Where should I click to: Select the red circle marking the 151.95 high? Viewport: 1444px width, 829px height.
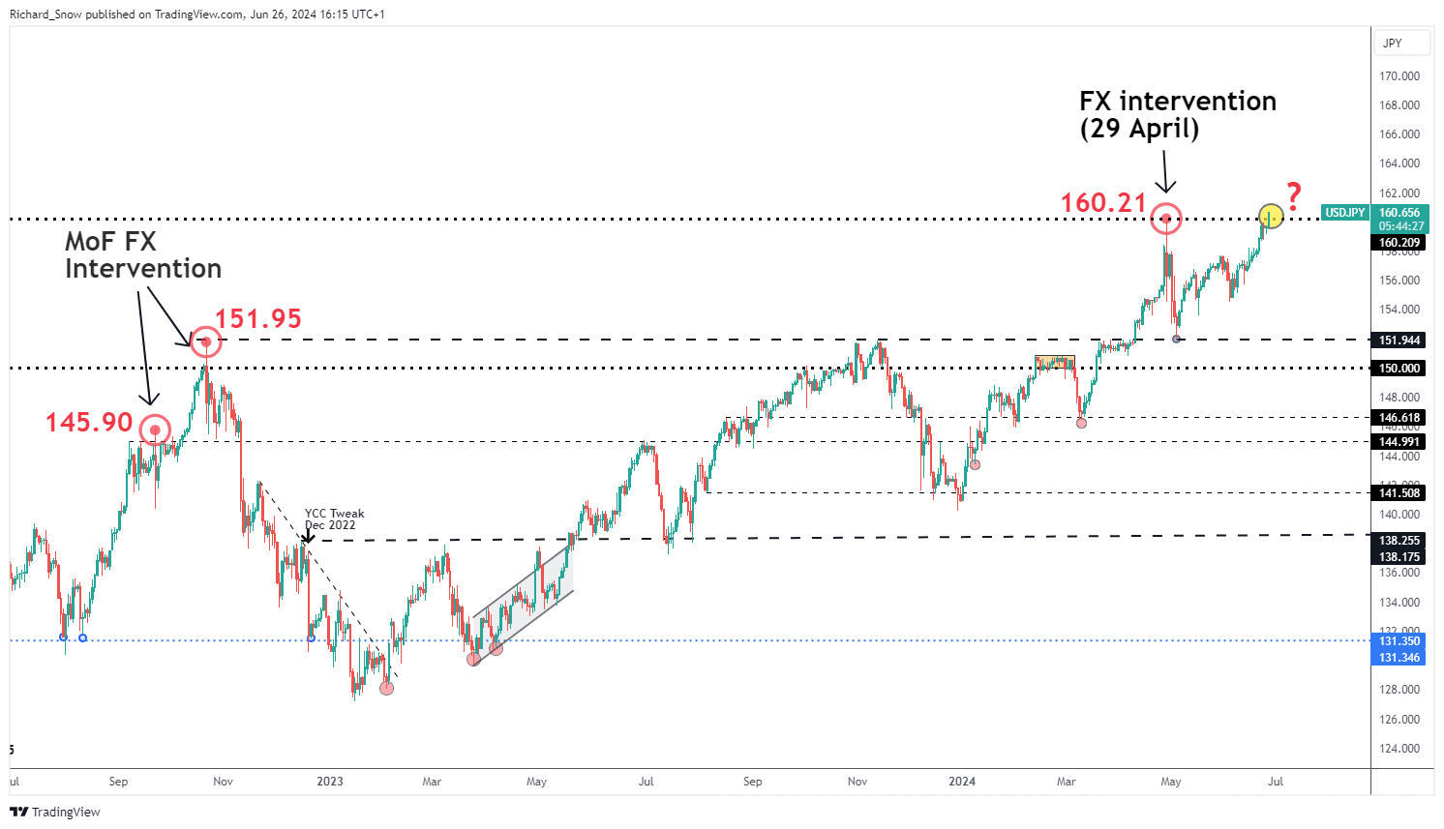tap(206, 340)
